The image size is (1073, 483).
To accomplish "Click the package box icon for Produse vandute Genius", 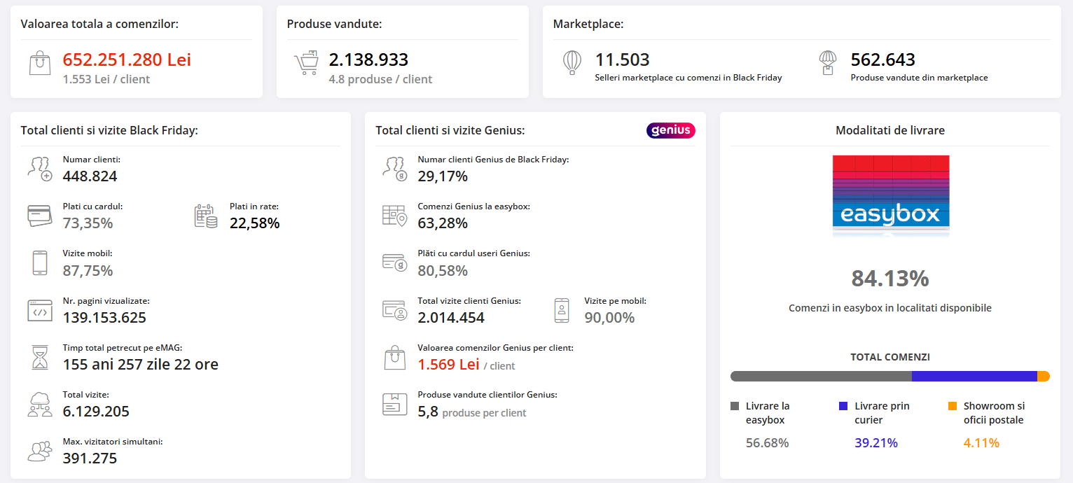I will coord(395,404).
